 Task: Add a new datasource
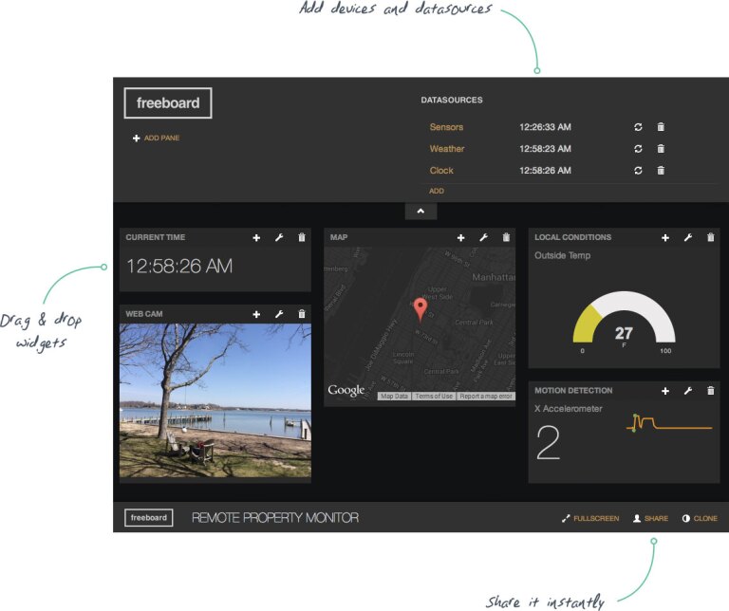click(436, 191)
